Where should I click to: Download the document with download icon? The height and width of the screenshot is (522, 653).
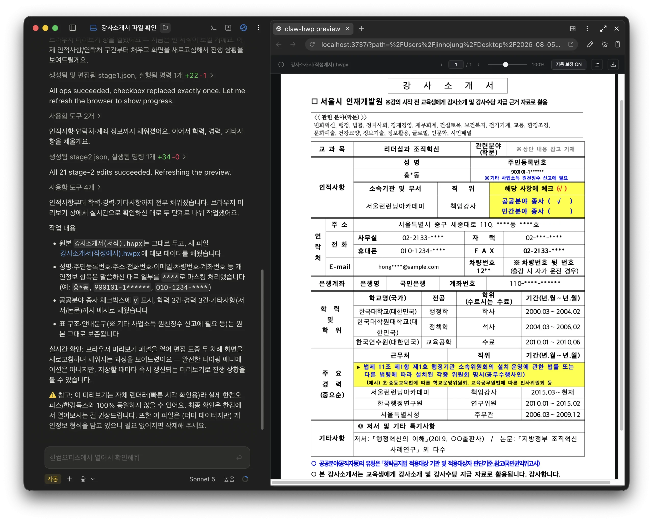[x=613, y=65]
